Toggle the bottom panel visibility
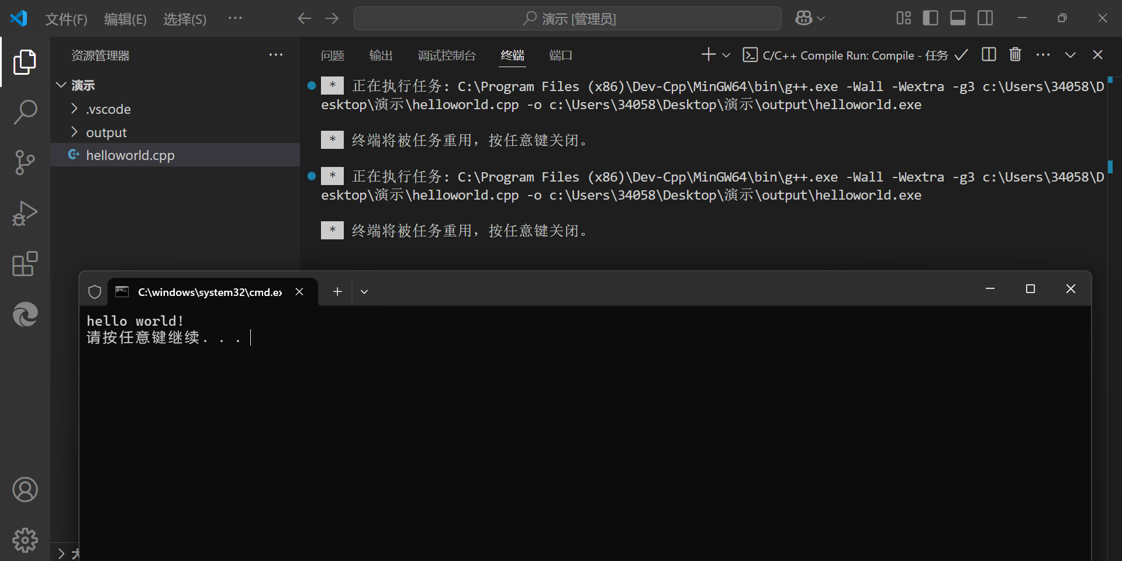 click(957, 18)
